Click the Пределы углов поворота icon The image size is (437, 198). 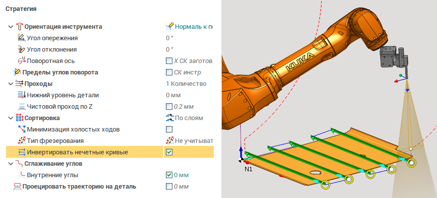pyautogui.click(x=17, y=72)
